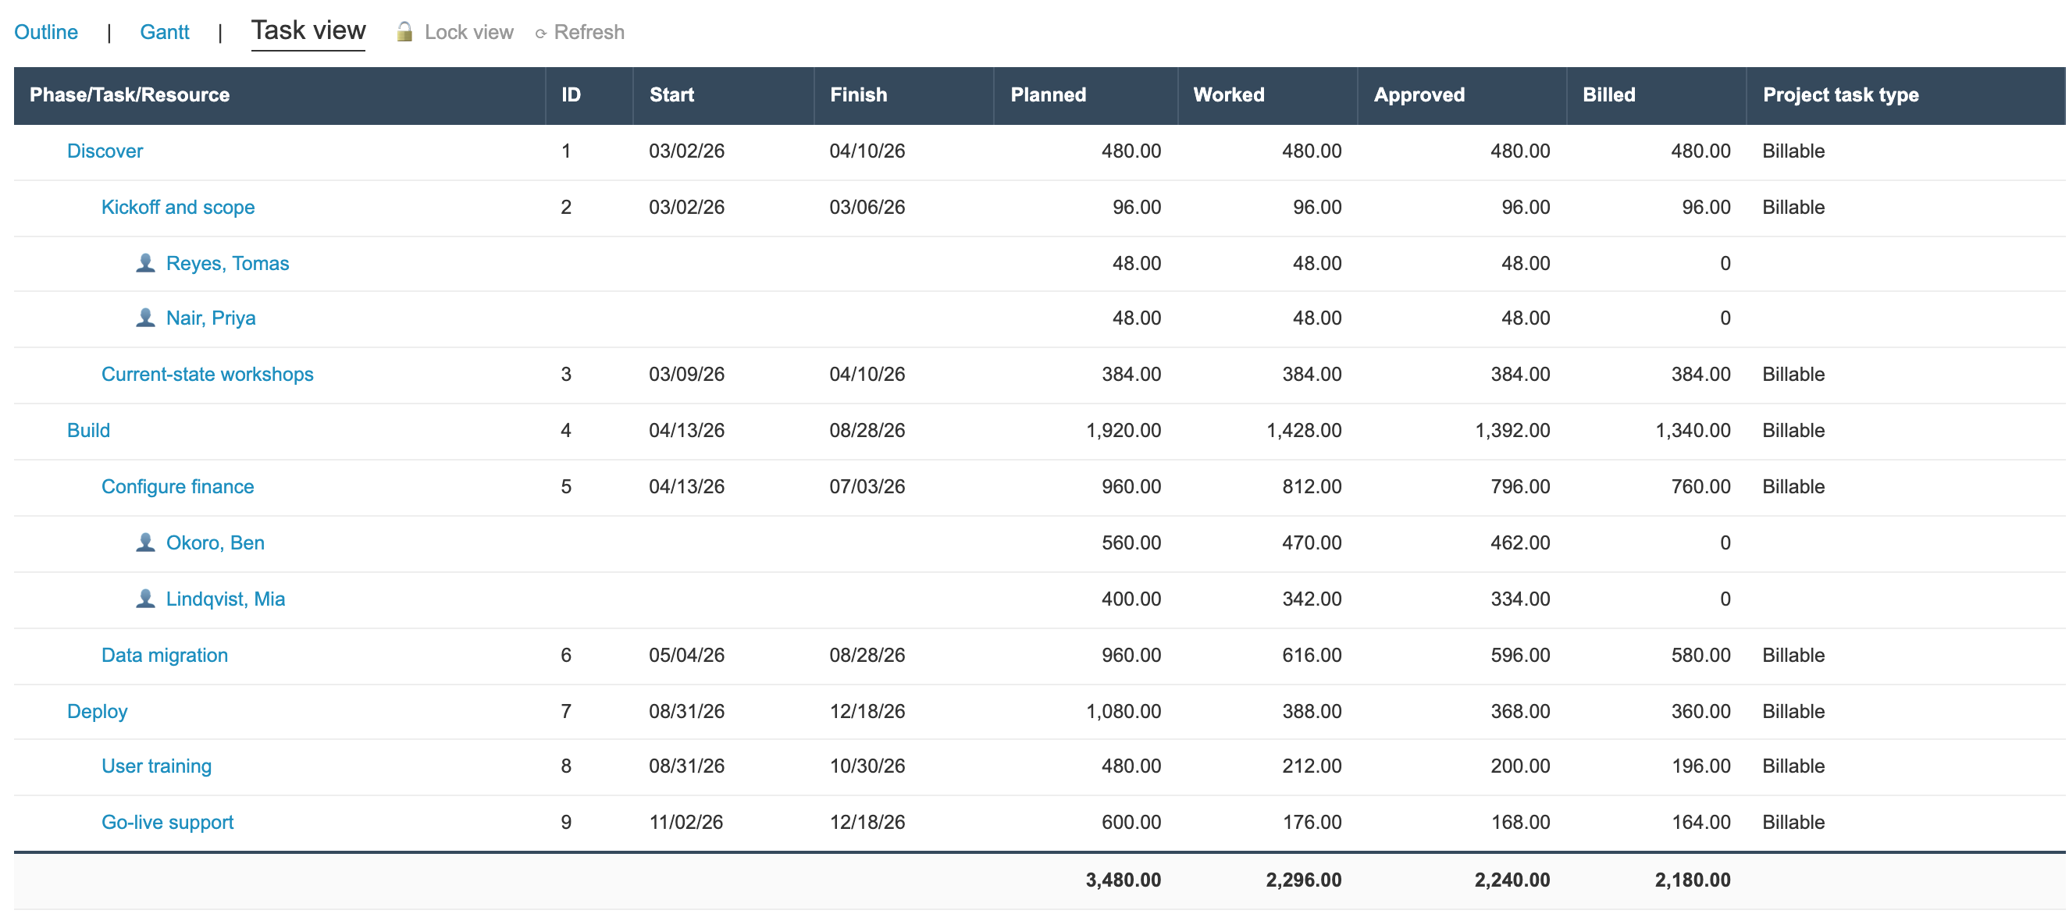2069x921 pixels.
Task: Click Lindqvist, Mia worked value 342.00
Action: 1312,599
